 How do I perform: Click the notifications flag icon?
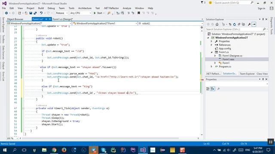pos(202,3)
